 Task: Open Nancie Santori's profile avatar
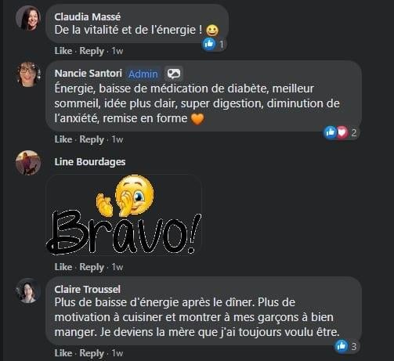coord(28,74)
